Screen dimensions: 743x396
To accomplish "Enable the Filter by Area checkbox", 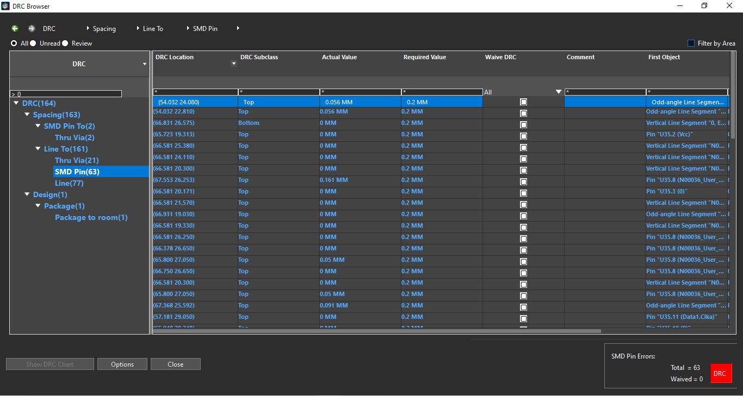I will [691, 43].
